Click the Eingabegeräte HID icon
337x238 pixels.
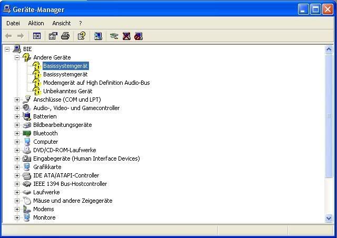coord(27,158)
